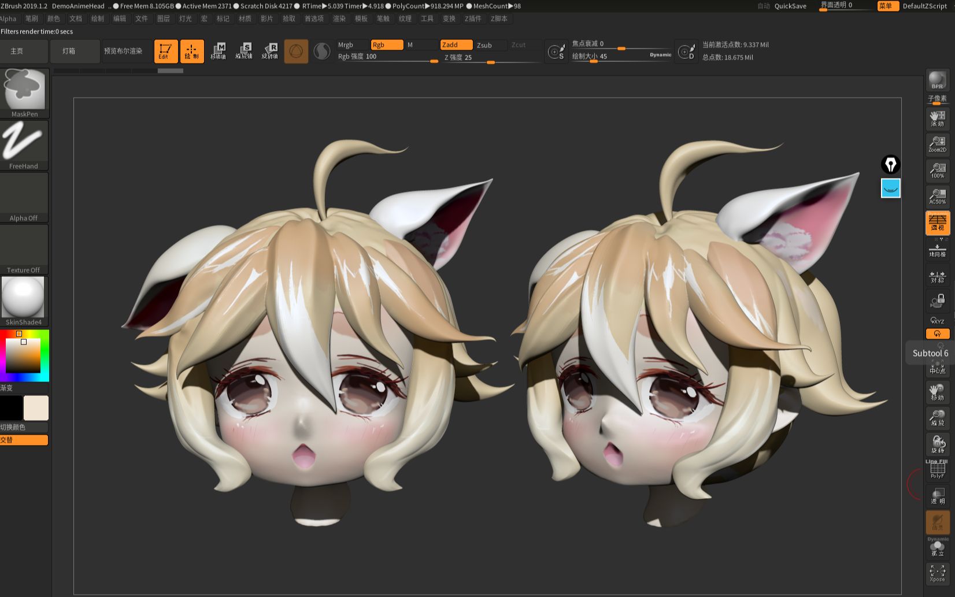955x597 pixels.
Task: Open the 渲染 menu
Action: pyautogui.click(x=339, y=18)
